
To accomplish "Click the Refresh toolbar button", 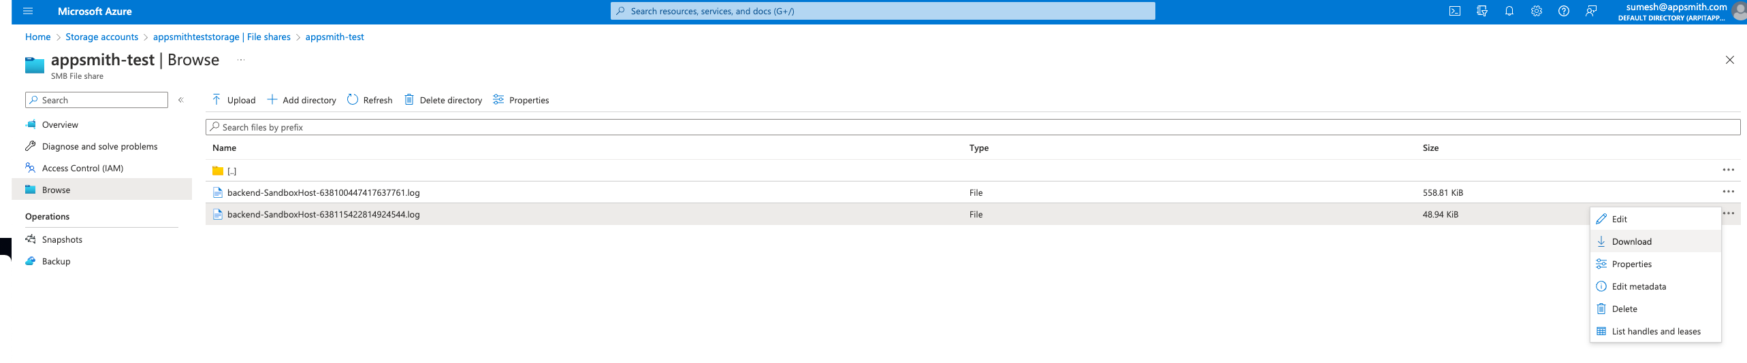I will coord(370,100).
